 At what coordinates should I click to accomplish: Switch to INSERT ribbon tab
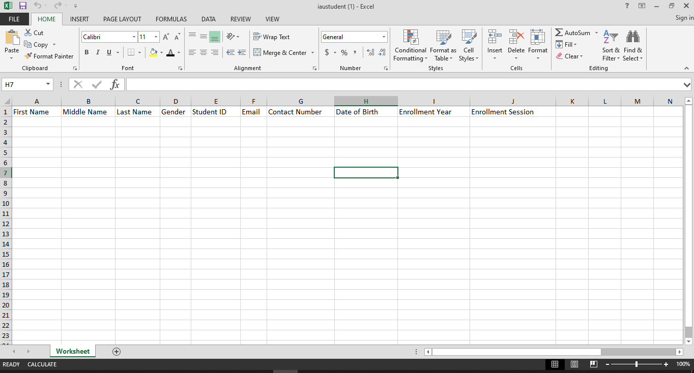point(79,19)
